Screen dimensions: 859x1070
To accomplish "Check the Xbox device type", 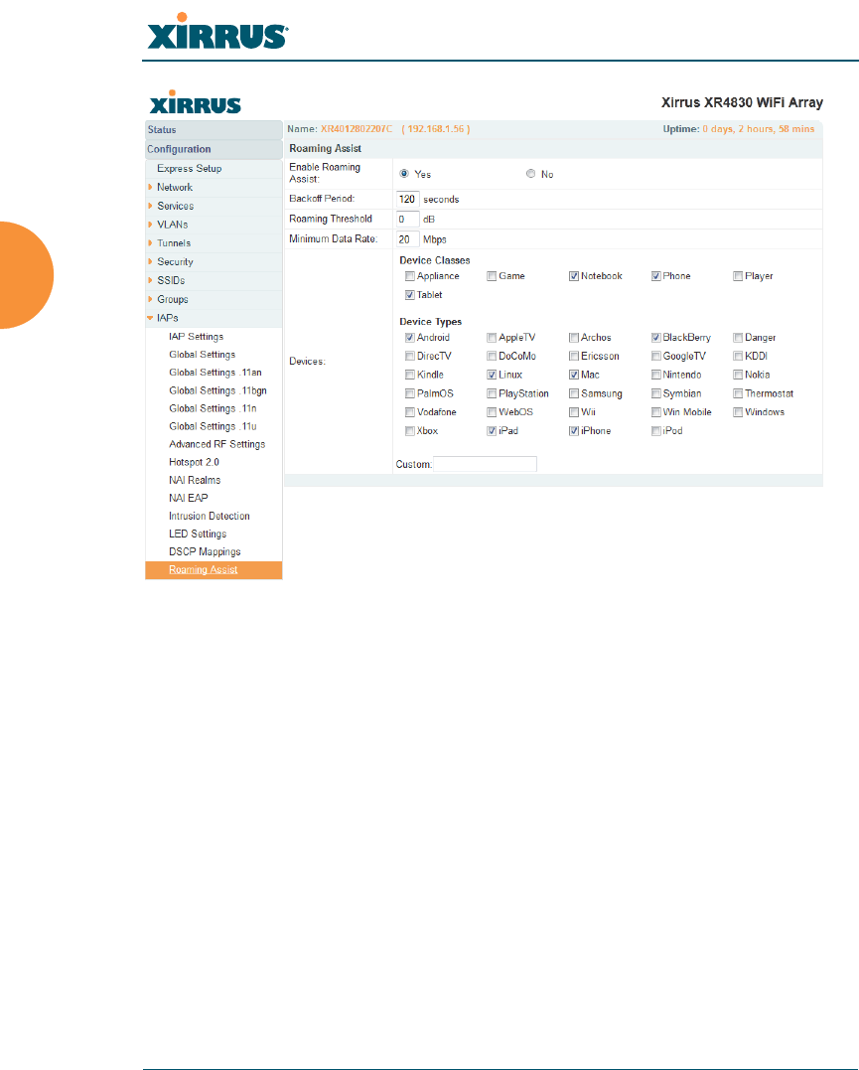I will click(410, 431).
